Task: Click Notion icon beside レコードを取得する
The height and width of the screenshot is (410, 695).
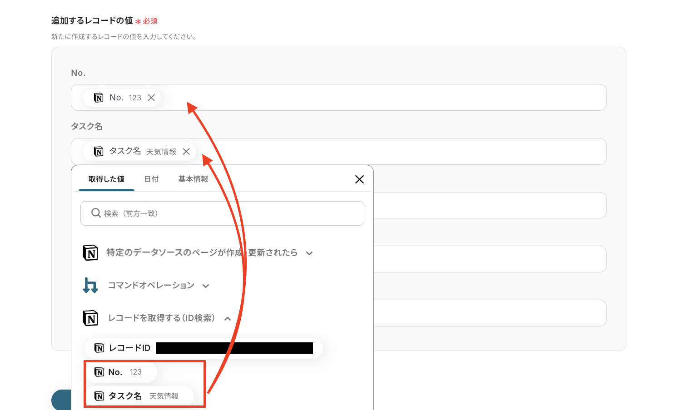Action: [x=90, y=318]
